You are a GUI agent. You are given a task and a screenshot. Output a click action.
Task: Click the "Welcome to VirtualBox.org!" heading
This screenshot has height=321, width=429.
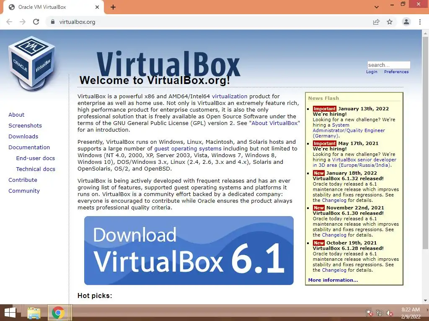155,80
